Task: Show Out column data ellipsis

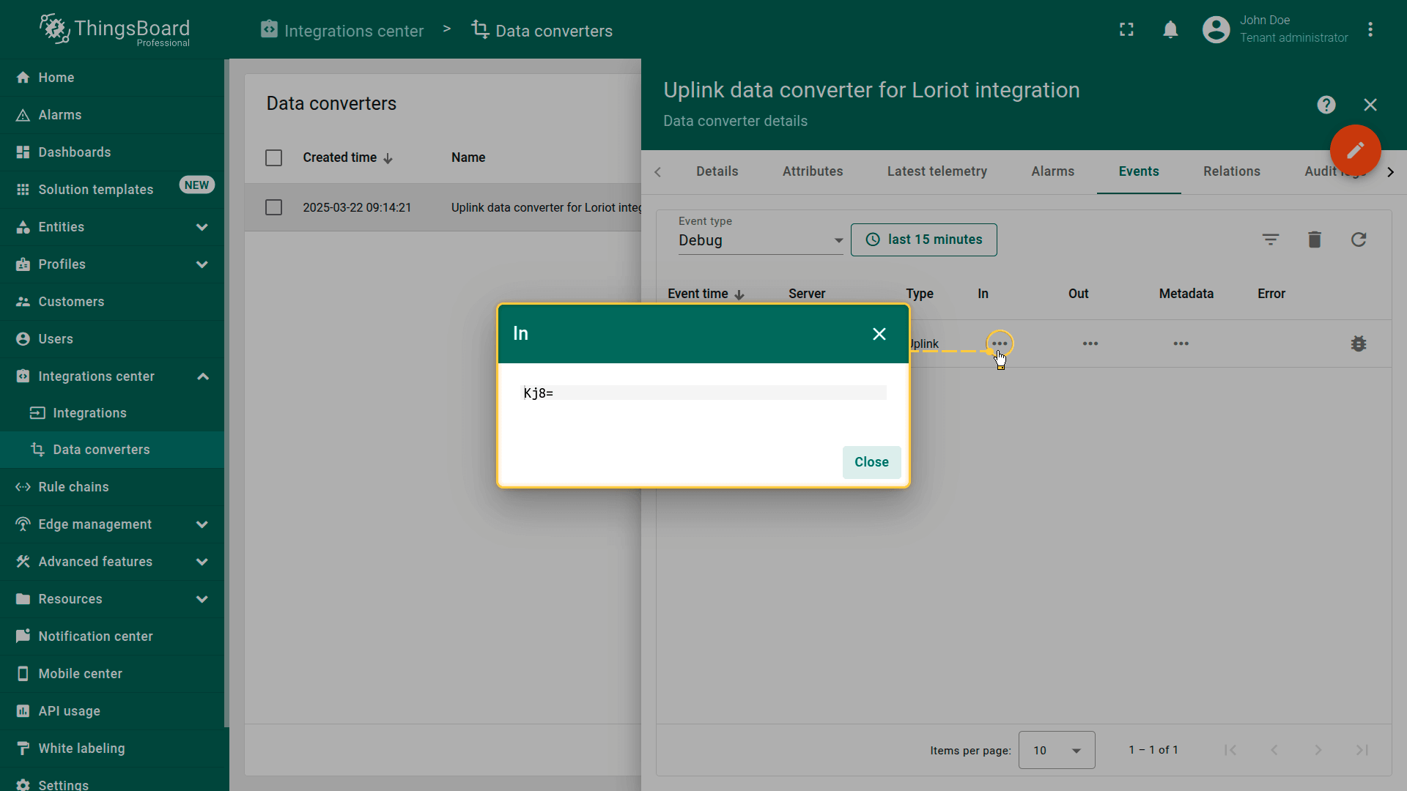Action: click(1090, 343)
